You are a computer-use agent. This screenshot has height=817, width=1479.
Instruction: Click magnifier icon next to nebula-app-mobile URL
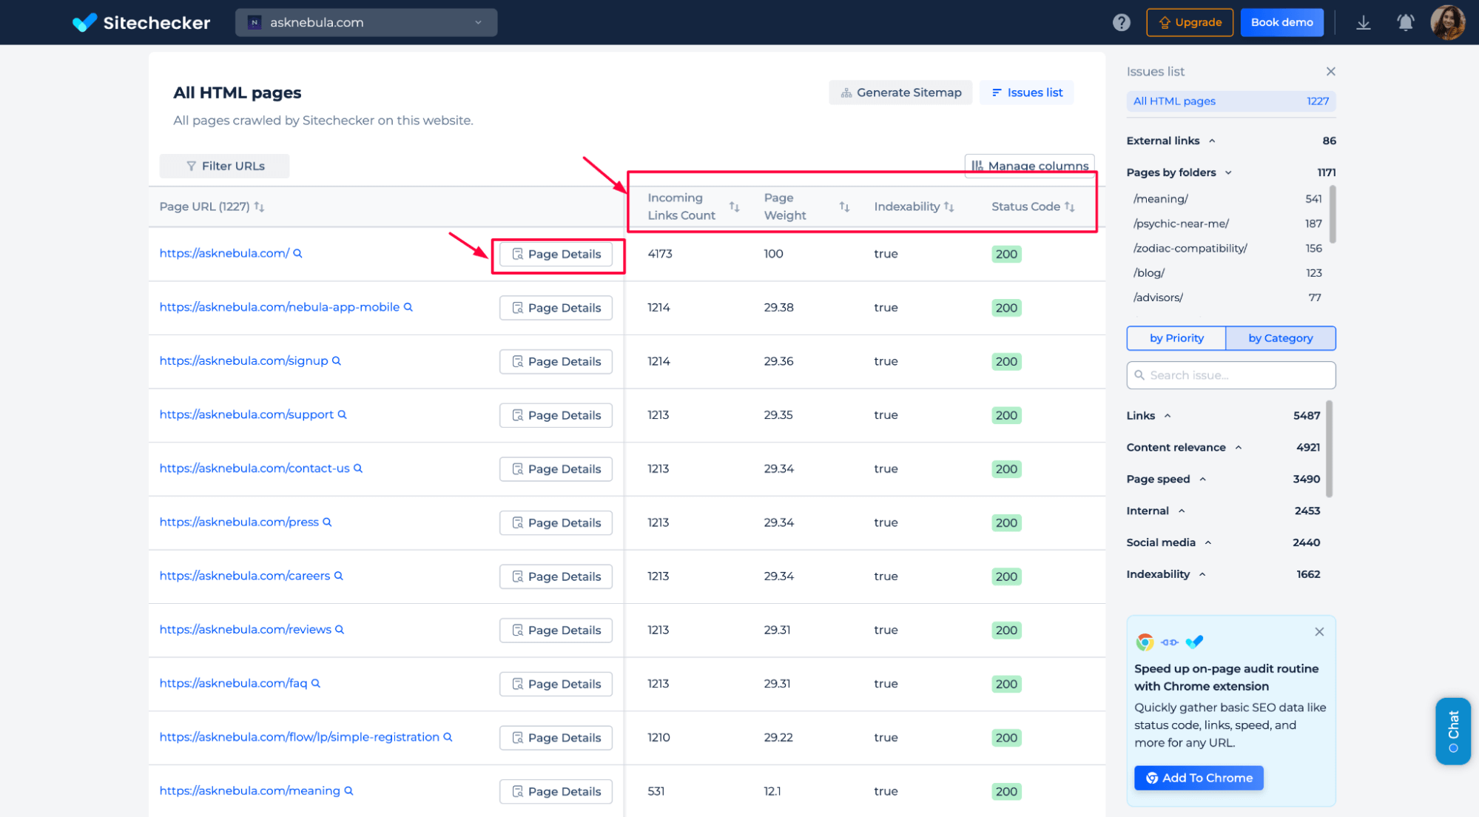coord(408,307)
